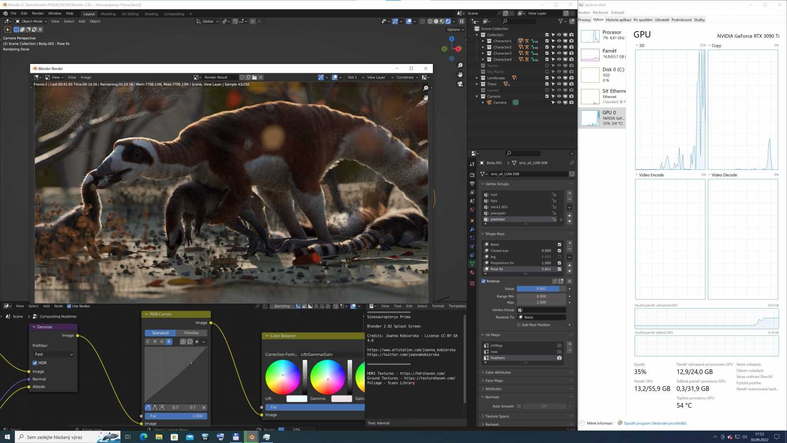Open the Render menu in Blender
The width and height of the screenshot is (787, 443).
pyautogui.click(x=37, y=13)
